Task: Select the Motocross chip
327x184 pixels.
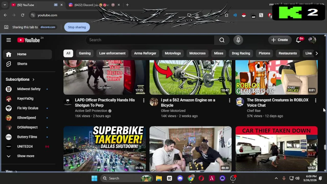Action: [x=197, y=53]
